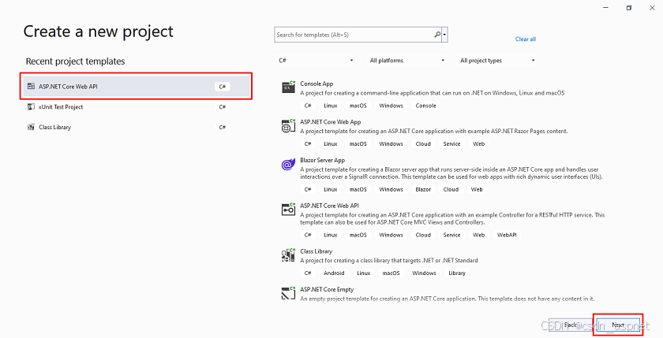Screen dimensions: 663x338
Task: Click the Console tag under Console App
Action: [425, 106]
